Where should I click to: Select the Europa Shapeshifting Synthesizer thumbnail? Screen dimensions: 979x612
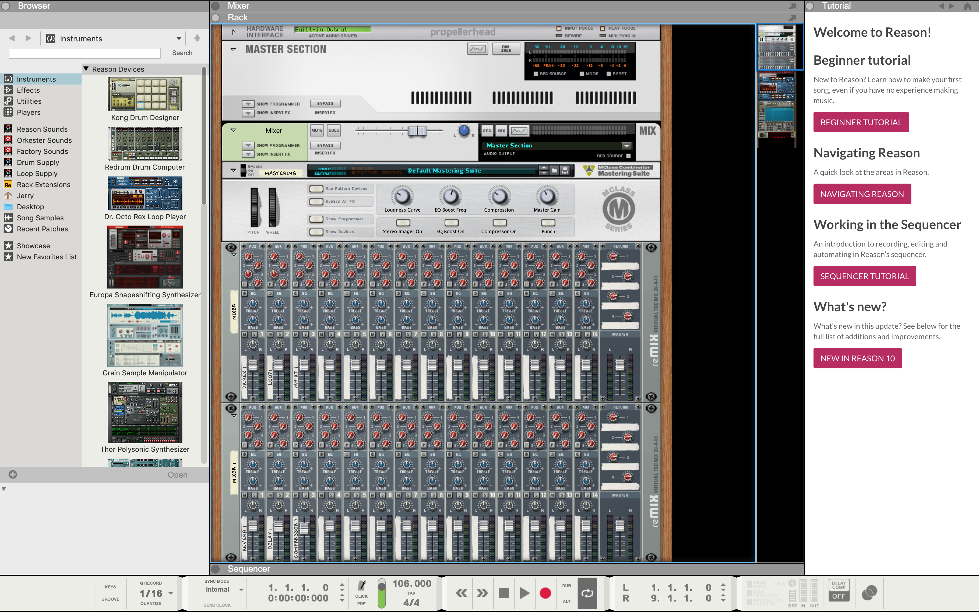[145, 257]
